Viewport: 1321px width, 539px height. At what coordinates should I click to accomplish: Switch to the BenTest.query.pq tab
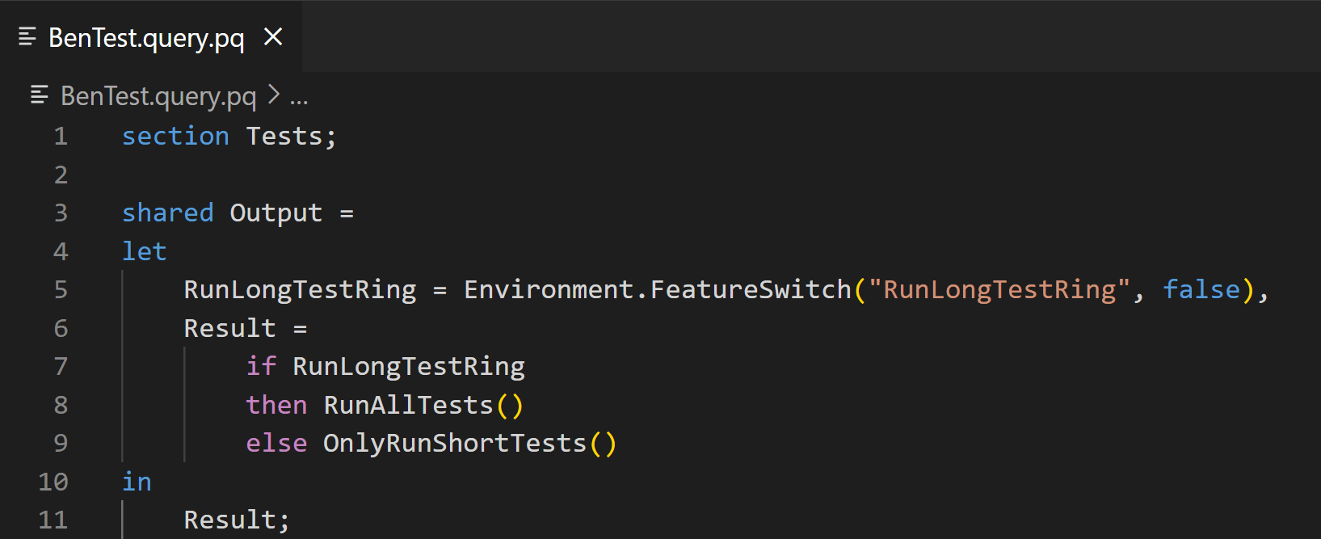coord(145,36)
